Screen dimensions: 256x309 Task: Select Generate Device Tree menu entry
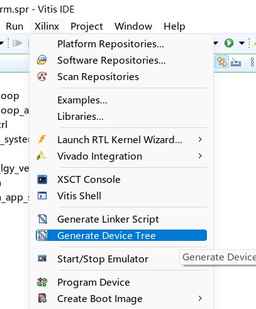[121, 235]
